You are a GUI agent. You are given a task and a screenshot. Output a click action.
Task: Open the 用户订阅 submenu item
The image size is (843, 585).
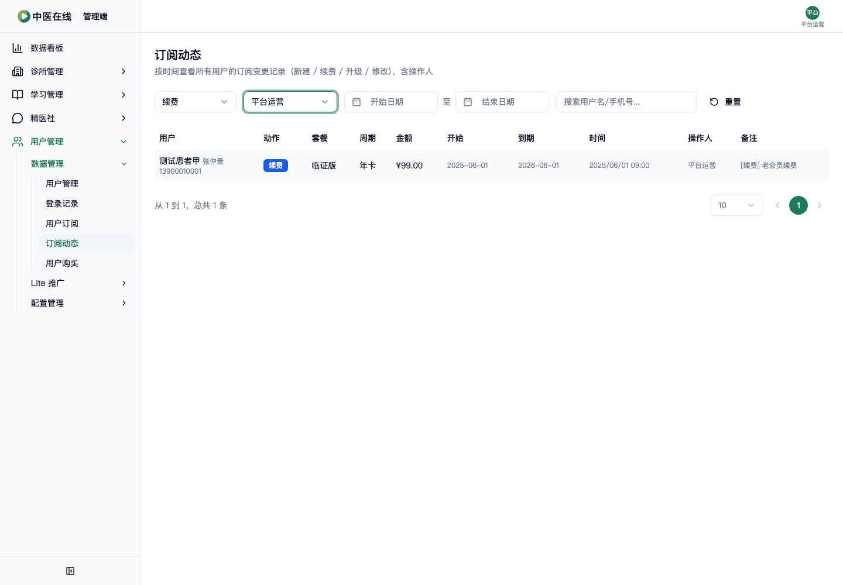(87, 223)
